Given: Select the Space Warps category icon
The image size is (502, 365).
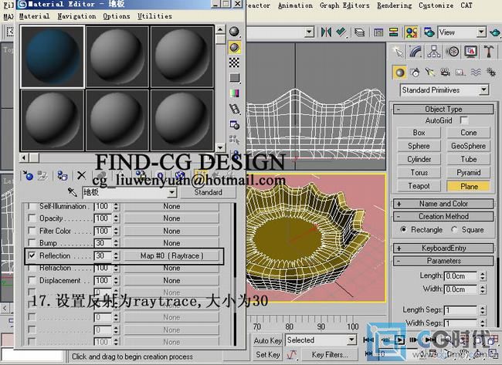Looking at the screenshot, I should pos(476,73).
